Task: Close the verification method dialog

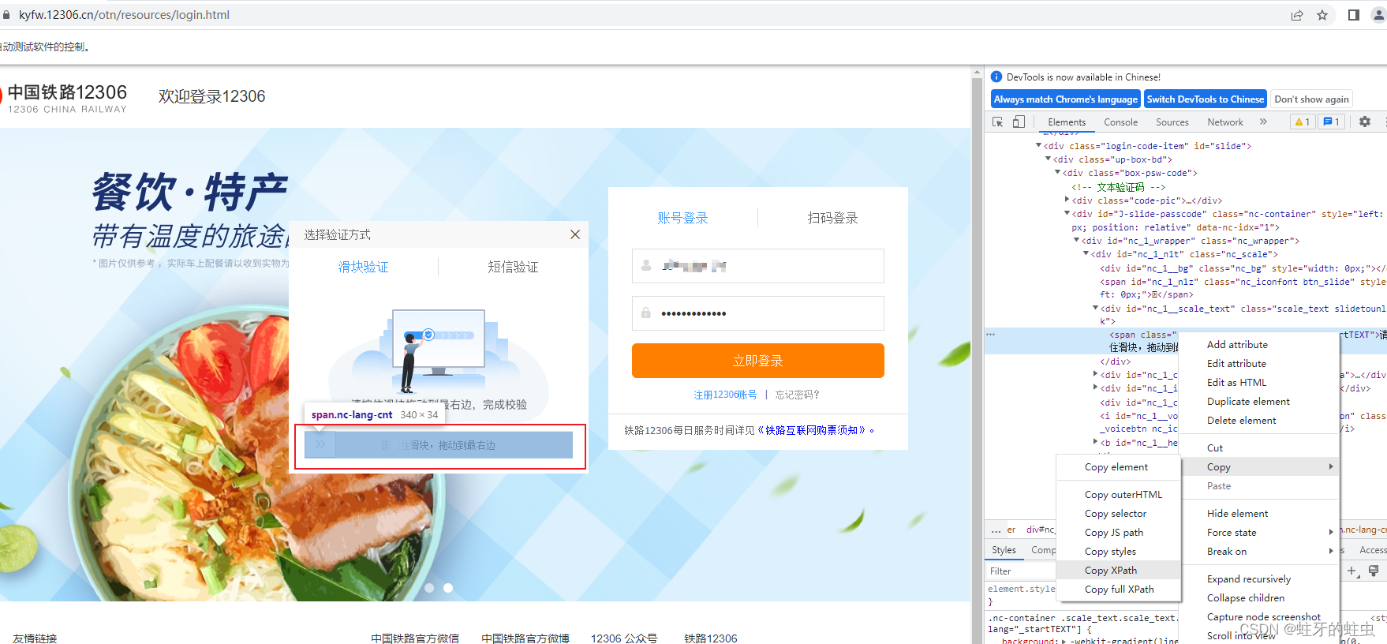Action: (575, 234)
